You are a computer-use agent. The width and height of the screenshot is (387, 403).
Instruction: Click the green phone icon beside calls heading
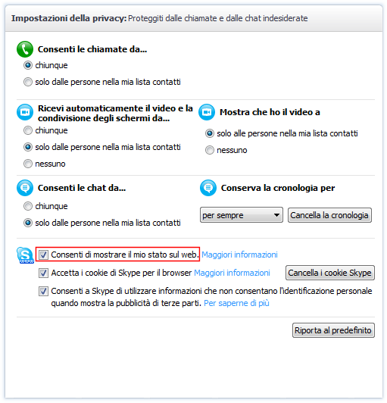(25, 49)
